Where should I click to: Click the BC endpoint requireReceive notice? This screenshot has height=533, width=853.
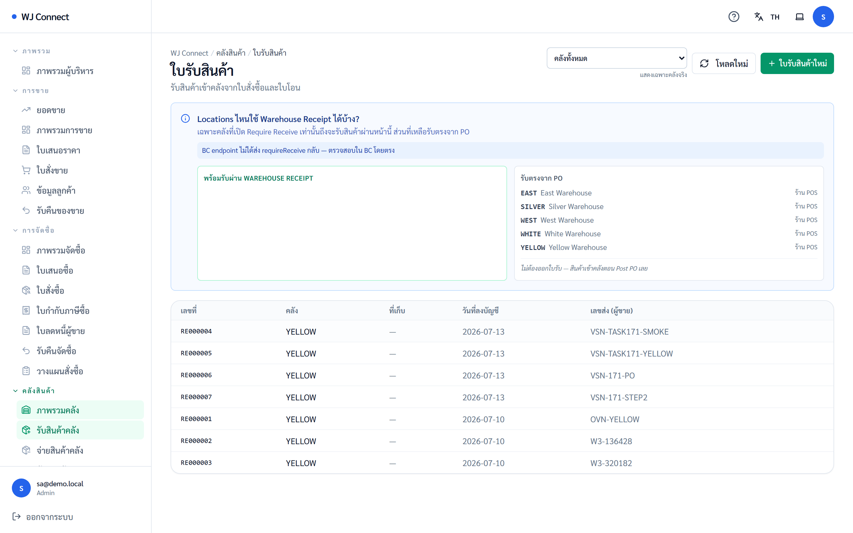click(x=510, y=150)
